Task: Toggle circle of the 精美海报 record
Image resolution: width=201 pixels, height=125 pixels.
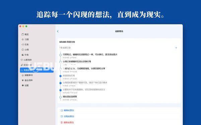Action: [61, 69]
